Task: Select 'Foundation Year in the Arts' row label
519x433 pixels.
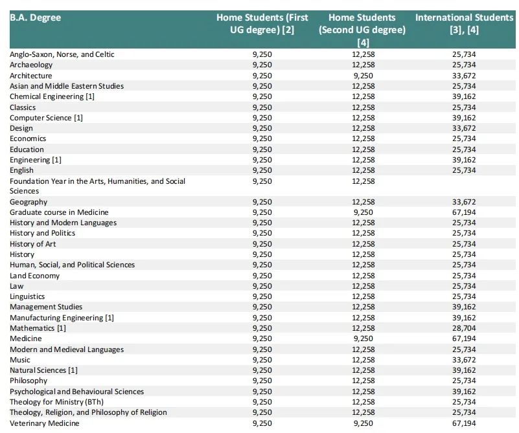Action: click(x=97, y=186)
